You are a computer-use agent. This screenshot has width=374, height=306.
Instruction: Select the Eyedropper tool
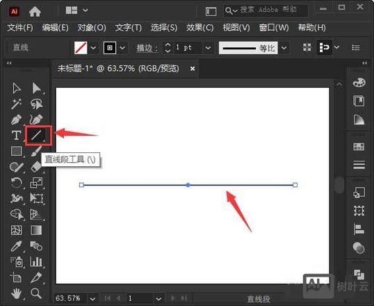(16, 246)
